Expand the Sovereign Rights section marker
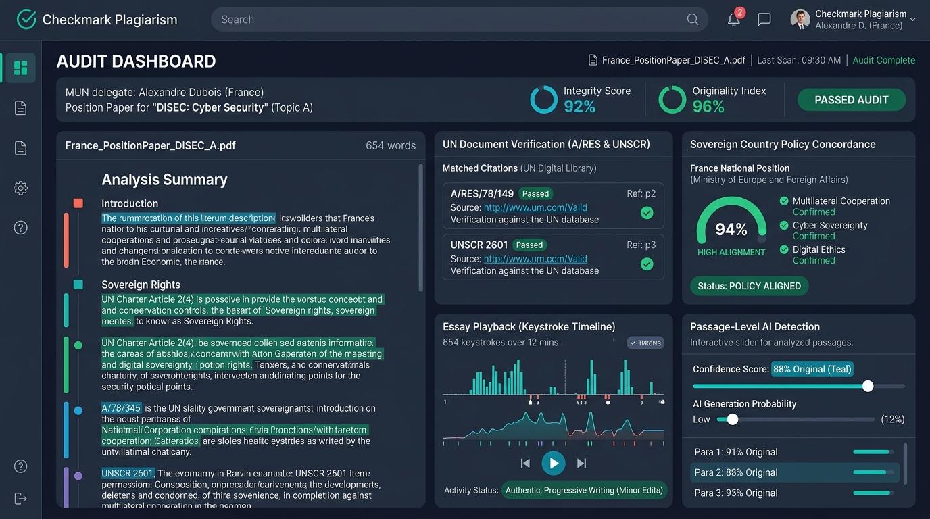This screenshot has height=519, width=930. point(78,285)
